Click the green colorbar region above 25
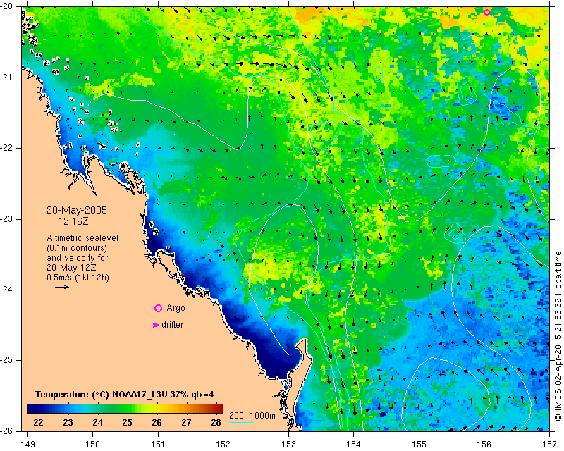The image size is (564, 451). (x=127, y=409)
